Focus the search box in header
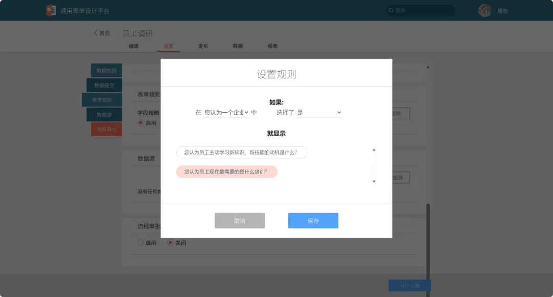 pyautogui.click(x=420, y=11)
